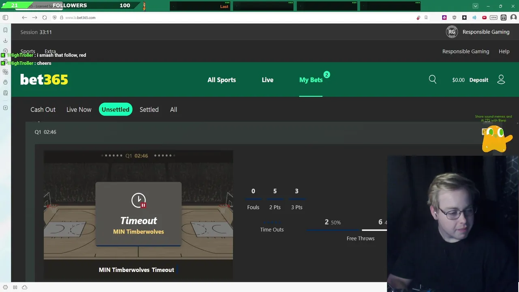Open Responsible Gaming link in sub-navigation

(465, 52)
